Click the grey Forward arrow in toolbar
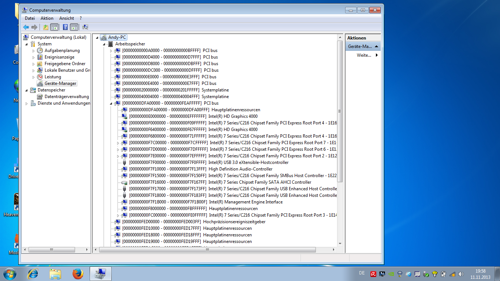The height and width of the screenshot is (281, 500). 34,27
